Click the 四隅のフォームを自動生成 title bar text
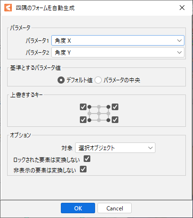The height and width of the screenshot is (218, 193). [x=45, y=8]
